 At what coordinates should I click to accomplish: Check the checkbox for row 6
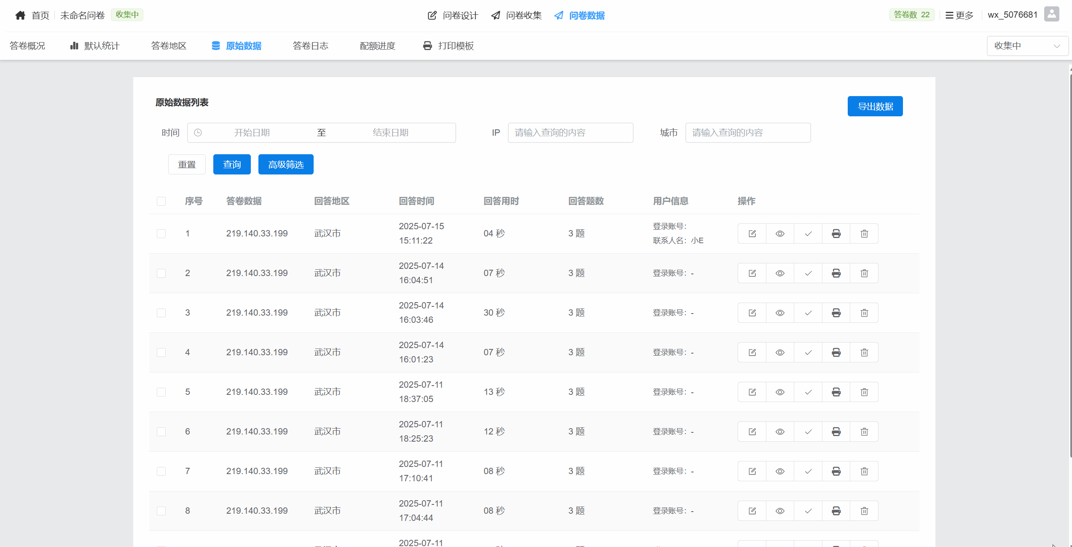point(161,432)
